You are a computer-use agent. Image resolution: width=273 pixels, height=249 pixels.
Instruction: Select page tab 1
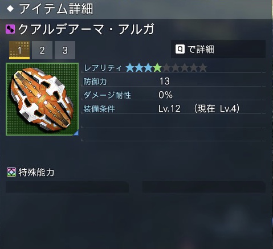(x=19, y=50)
